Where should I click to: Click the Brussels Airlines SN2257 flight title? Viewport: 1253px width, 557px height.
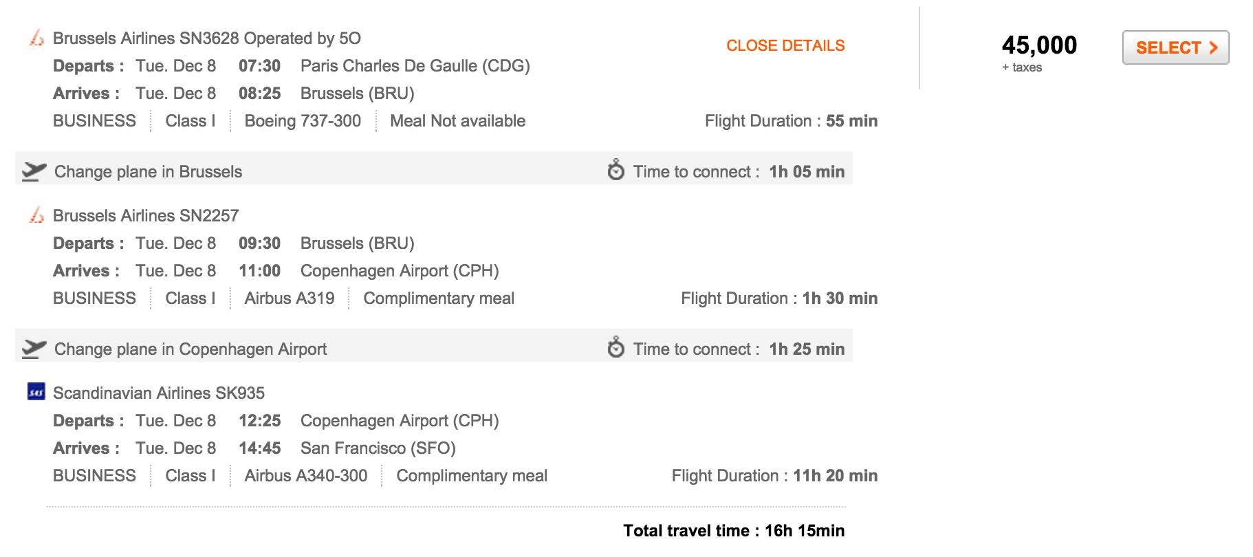(x=146, y=216)
